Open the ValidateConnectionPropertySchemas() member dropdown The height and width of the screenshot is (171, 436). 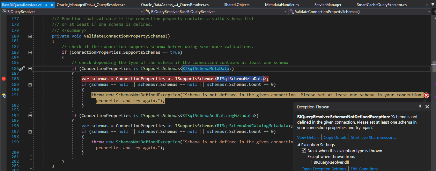click(429, 12)
